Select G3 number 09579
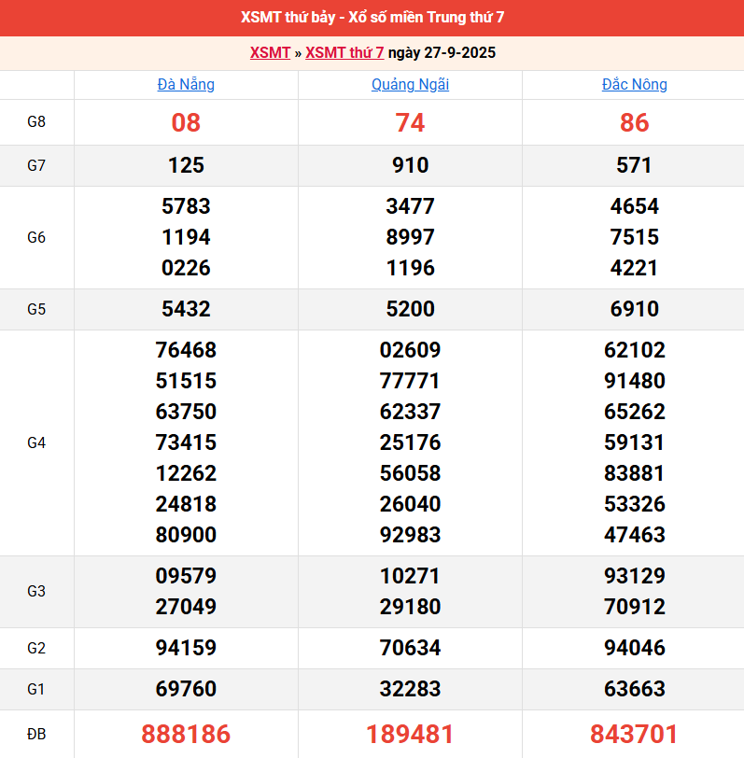Screen dimensions: 744x758 point(186,577)
